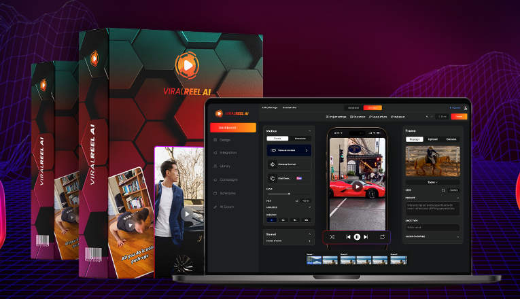The height and width of the screenshot is (299, 520).
Task: Skip to the next track in player controls
Action: tap(366, 237)
